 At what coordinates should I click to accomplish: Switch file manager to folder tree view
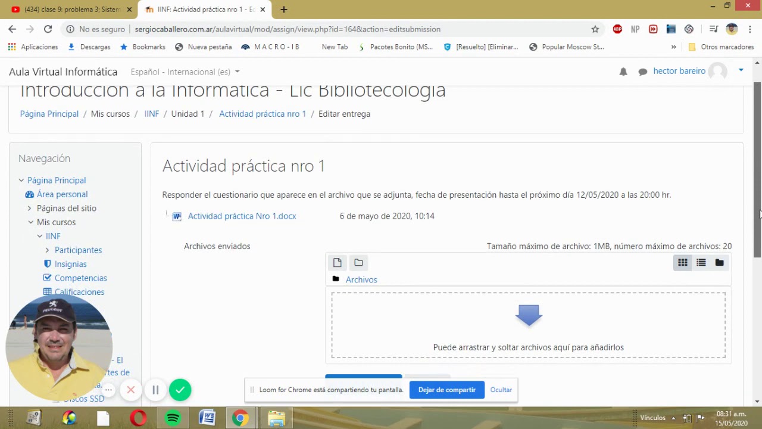point(720,263)
